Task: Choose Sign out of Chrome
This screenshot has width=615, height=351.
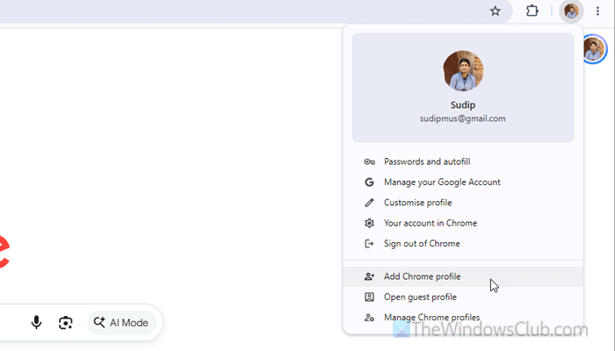Action: pyautogui.click(x=463, y=244)
